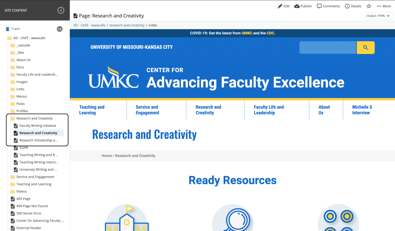395x231 pixels.
Task: Open the Posts folder
Action: [x=18, y=104]
